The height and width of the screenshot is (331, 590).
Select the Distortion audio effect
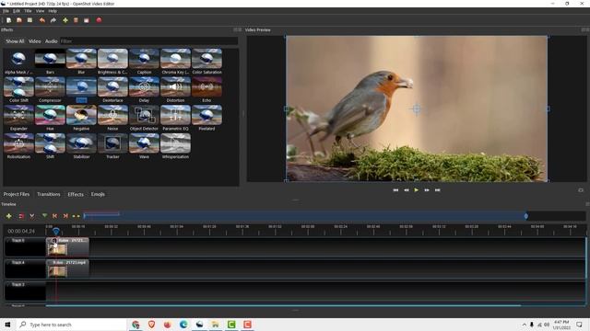point(175,90)
